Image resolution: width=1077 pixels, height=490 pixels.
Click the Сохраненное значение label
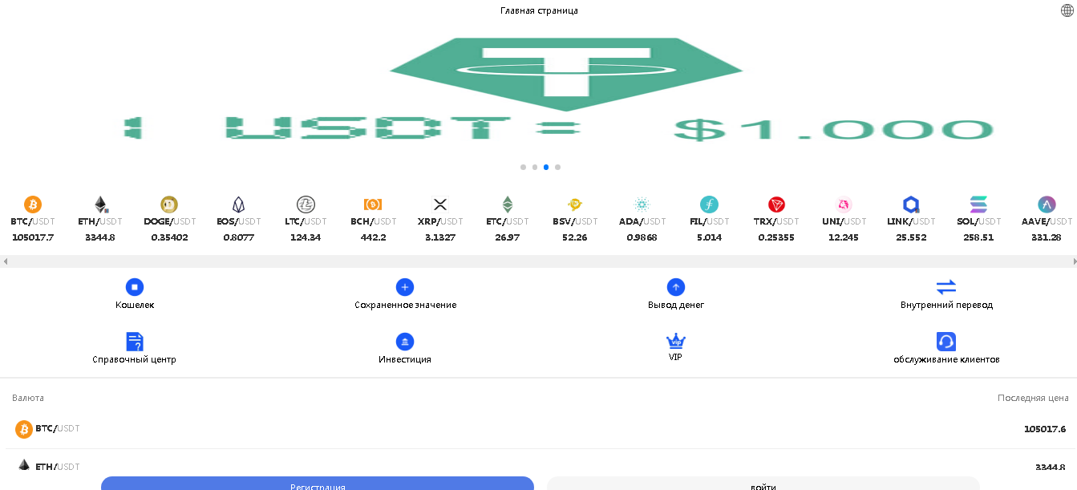pos(405,305)
